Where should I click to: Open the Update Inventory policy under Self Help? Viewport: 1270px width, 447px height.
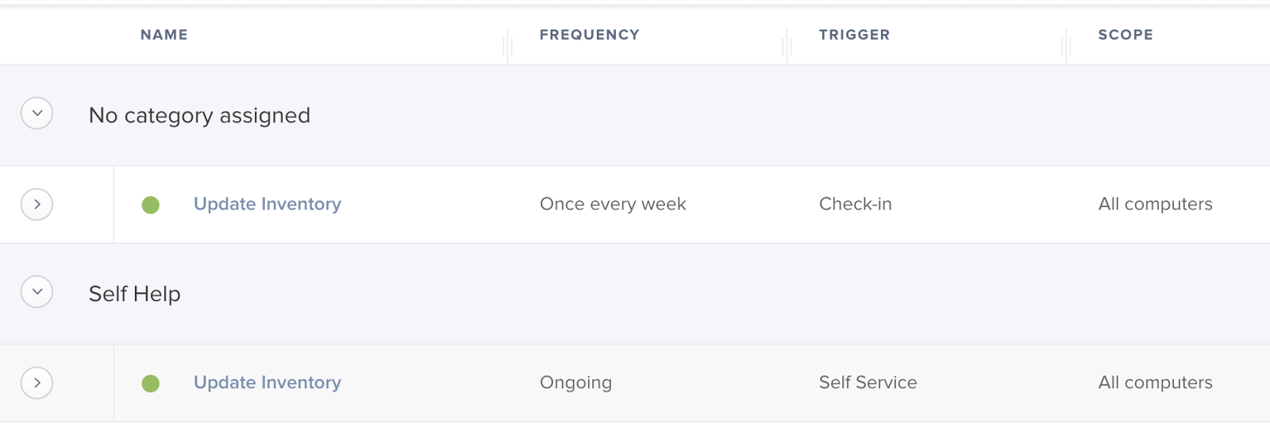[x=267, y=383]
